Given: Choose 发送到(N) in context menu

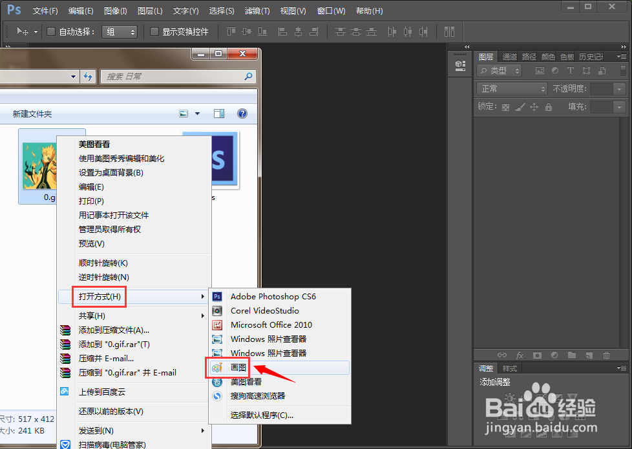Looking at the screenshot, I should [x=134, y=430].
